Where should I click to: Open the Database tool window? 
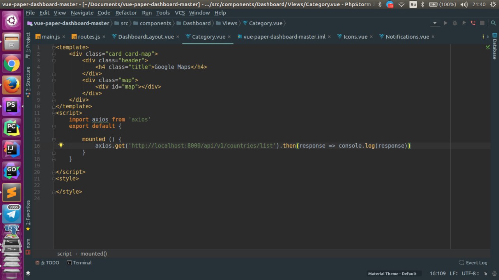point(494,46)
